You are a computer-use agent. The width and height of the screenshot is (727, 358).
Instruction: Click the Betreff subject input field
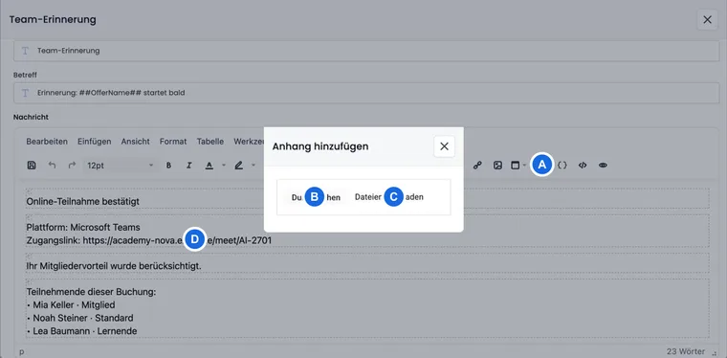pos(366,93)
